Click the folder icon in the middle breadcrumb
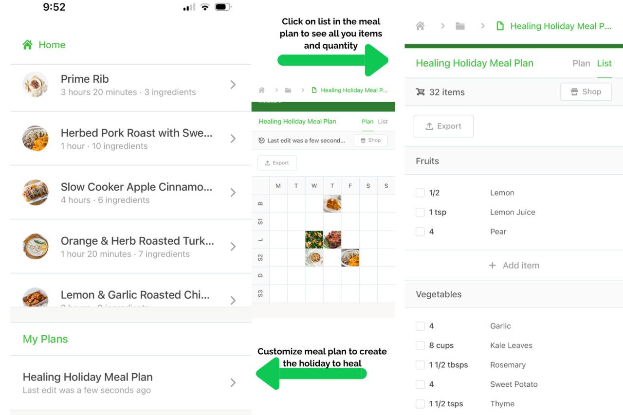 point(288,90)
